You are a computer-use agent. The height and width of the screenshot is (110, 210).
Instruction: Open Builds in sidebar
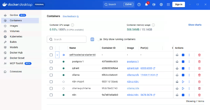coord(20,42)
